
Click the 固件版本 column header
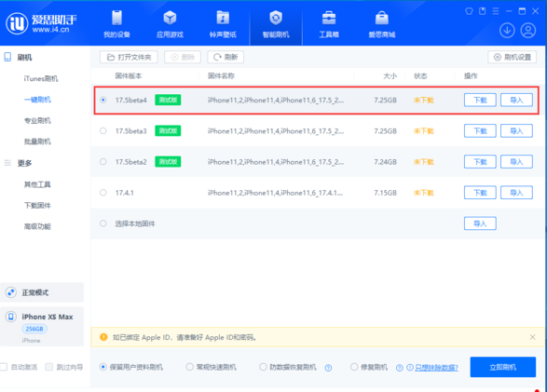click(x=129, y=76)
